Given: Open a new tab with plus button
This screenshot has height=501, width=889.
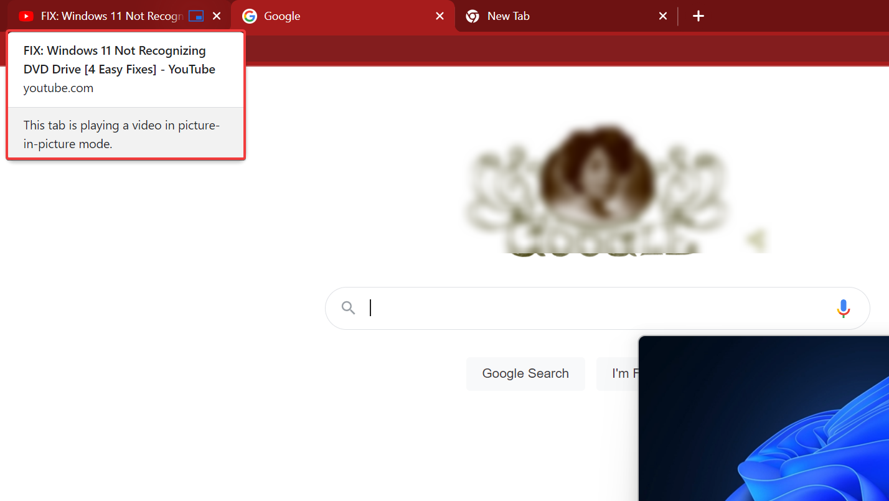Looking at the screenshot, I should pos(698,16).
